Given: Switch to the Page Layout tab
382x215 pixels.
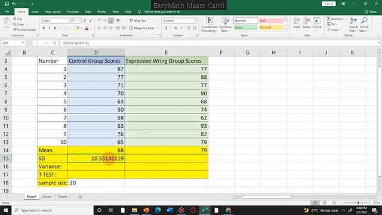Looking at the screenshot, I should 53,12.
